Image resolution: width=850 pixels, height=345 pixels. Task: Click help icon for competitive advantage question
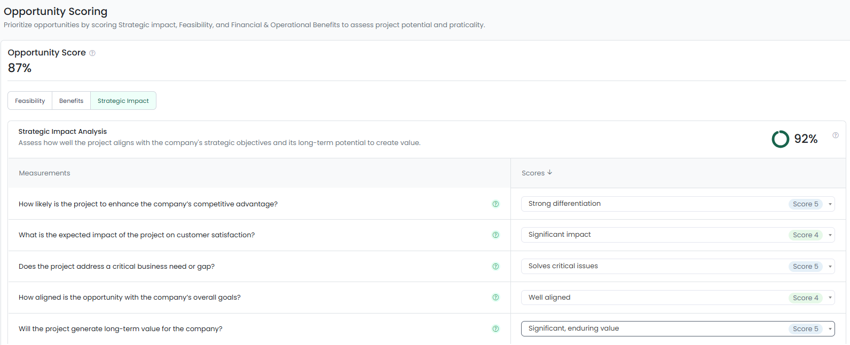coord(495,204)
